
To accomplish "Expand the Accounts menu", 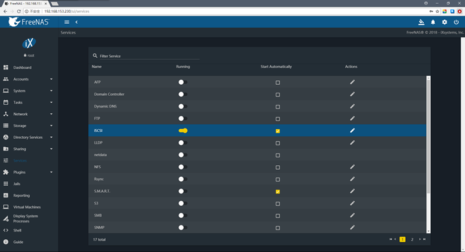I will 28,79.
